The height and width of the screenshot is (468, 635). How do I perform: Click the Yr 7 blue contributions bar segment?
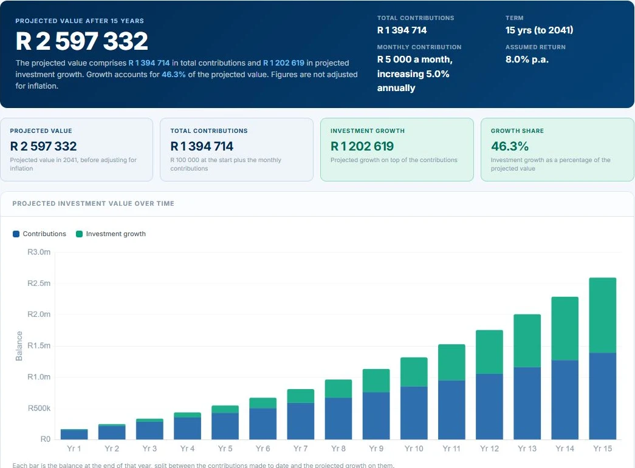(x=301, y=421)
